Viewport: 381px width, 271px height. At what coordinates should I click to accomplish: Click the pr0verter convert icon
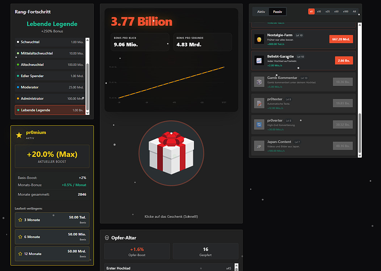point(259,125)
